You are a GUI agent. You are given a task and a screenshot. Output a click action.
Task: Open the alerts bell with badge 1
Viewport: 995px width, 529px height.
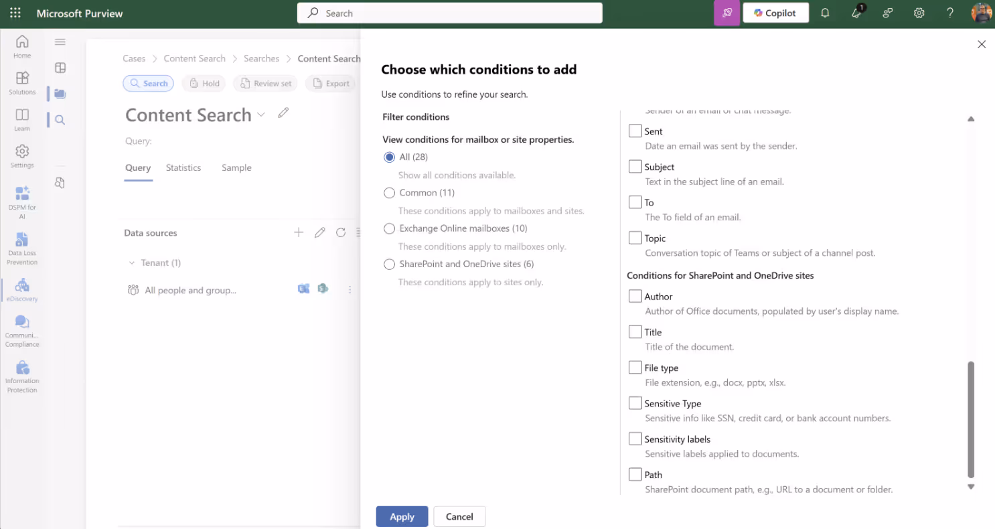click(856, 13)
